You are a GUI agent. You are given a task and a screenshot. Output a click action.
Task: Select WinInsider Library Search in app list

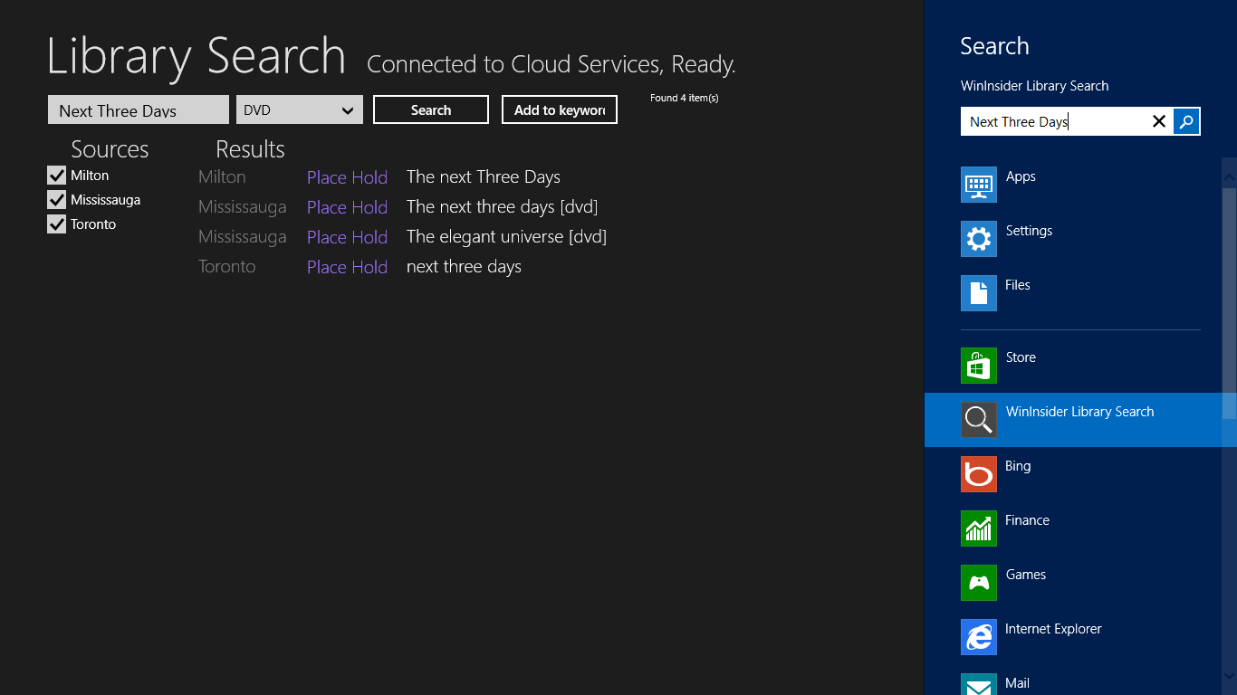point(1079,420)
